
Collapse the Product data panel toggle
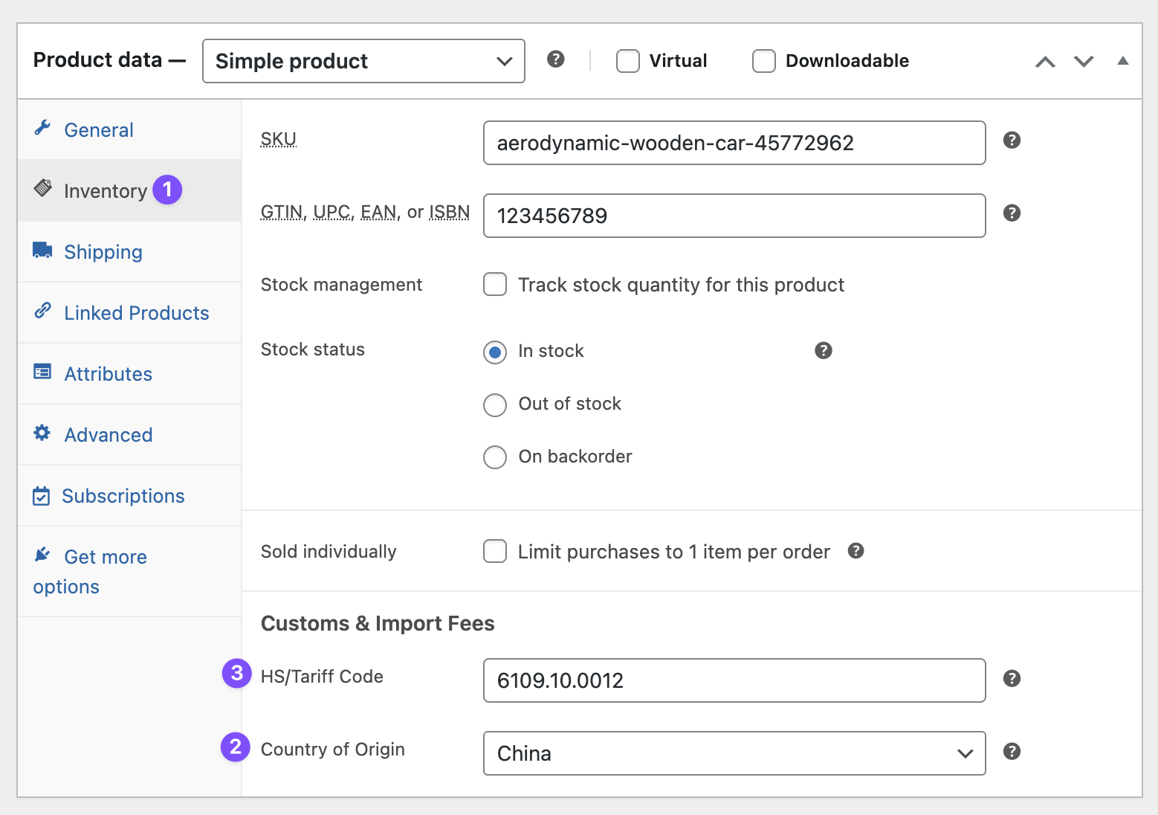[1122, 61]
